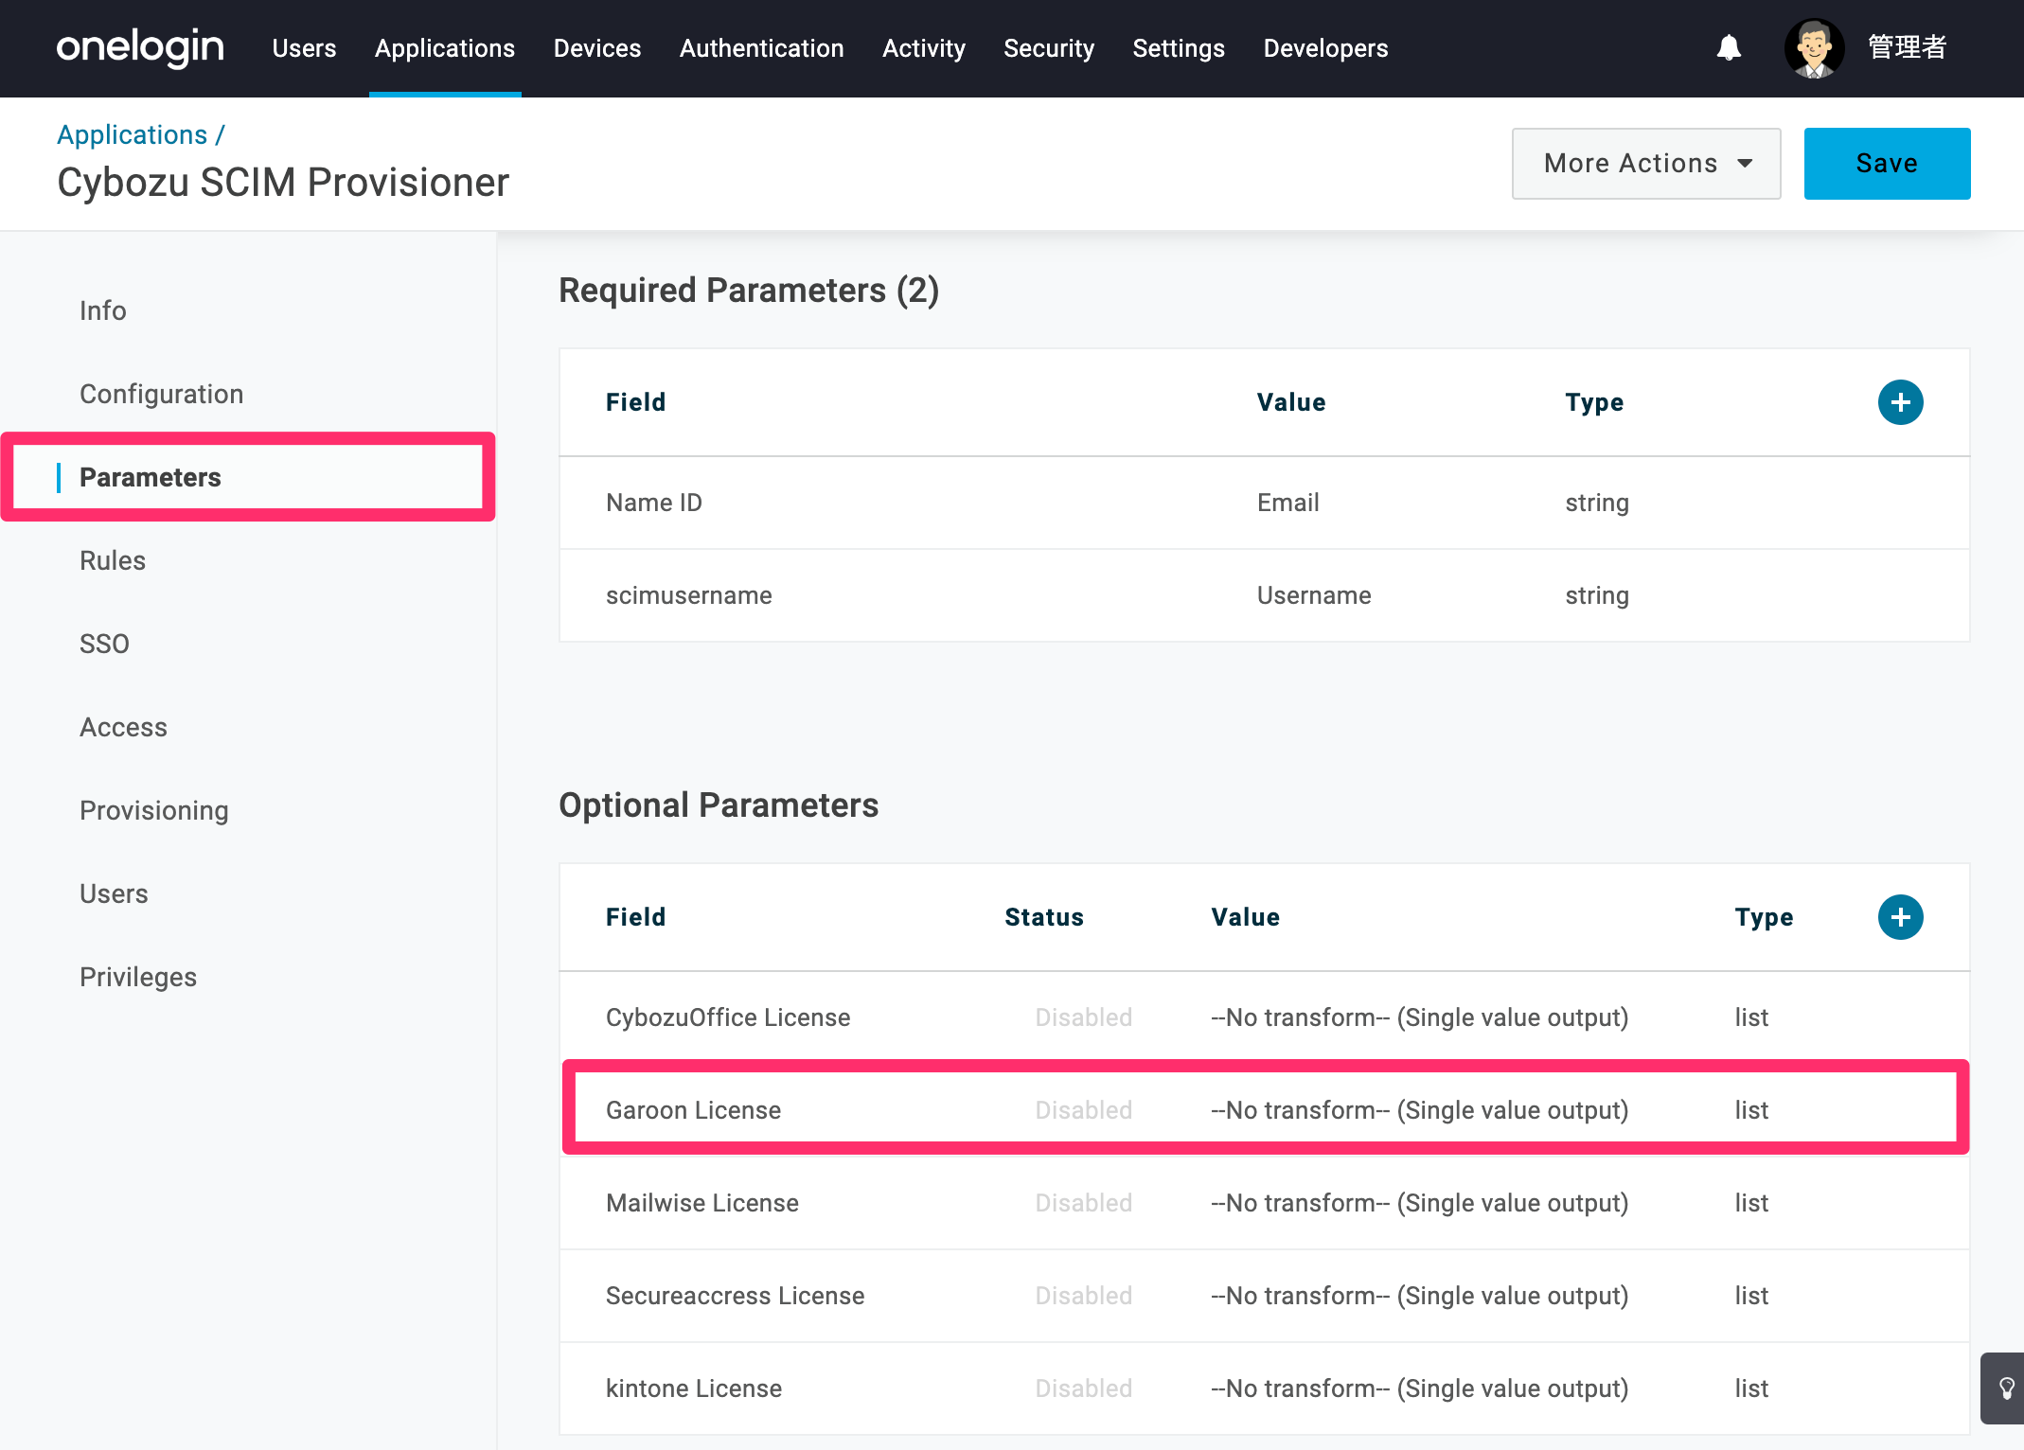Open the kintone License row
This screenshot has width=2024, height=1450.
point(1265,1388)
